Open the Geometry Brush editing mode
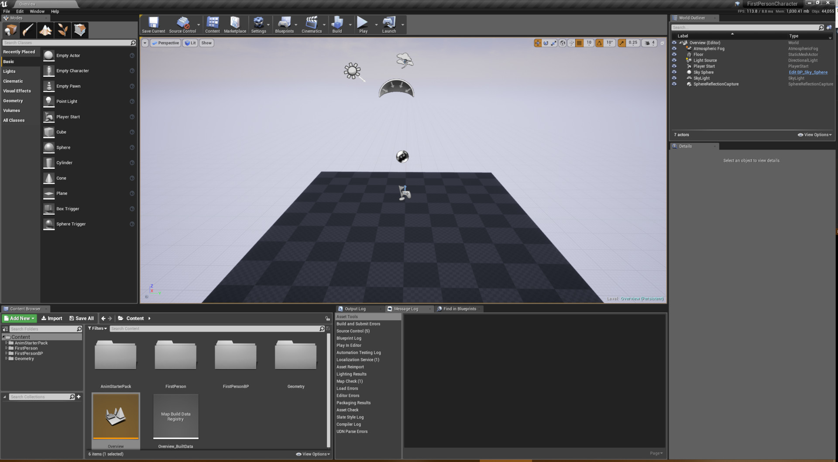The image size is (838, 462). (x=80, y=30)
